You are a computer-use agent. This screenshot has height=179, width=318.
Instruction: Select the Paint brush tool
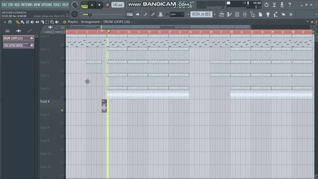coord(22,22)
